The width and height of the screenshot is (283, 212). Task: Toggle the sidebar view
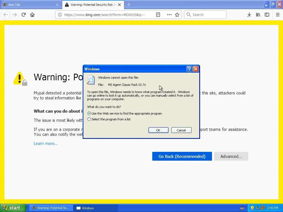click(267, 15)
